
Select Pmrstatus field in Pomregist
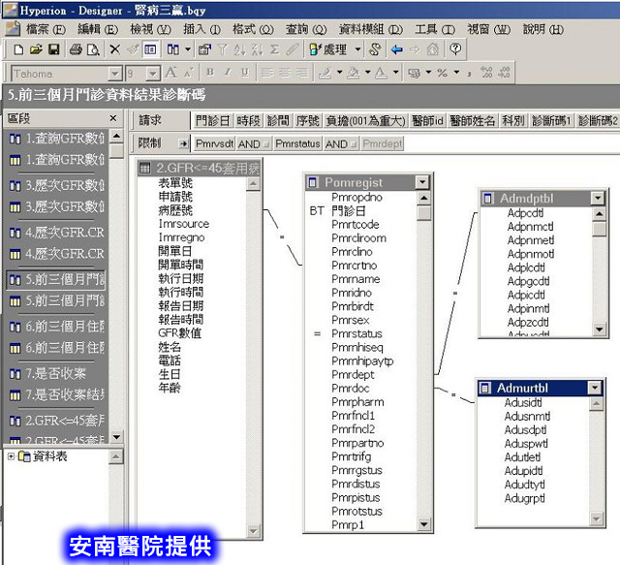tap(356, 333)
